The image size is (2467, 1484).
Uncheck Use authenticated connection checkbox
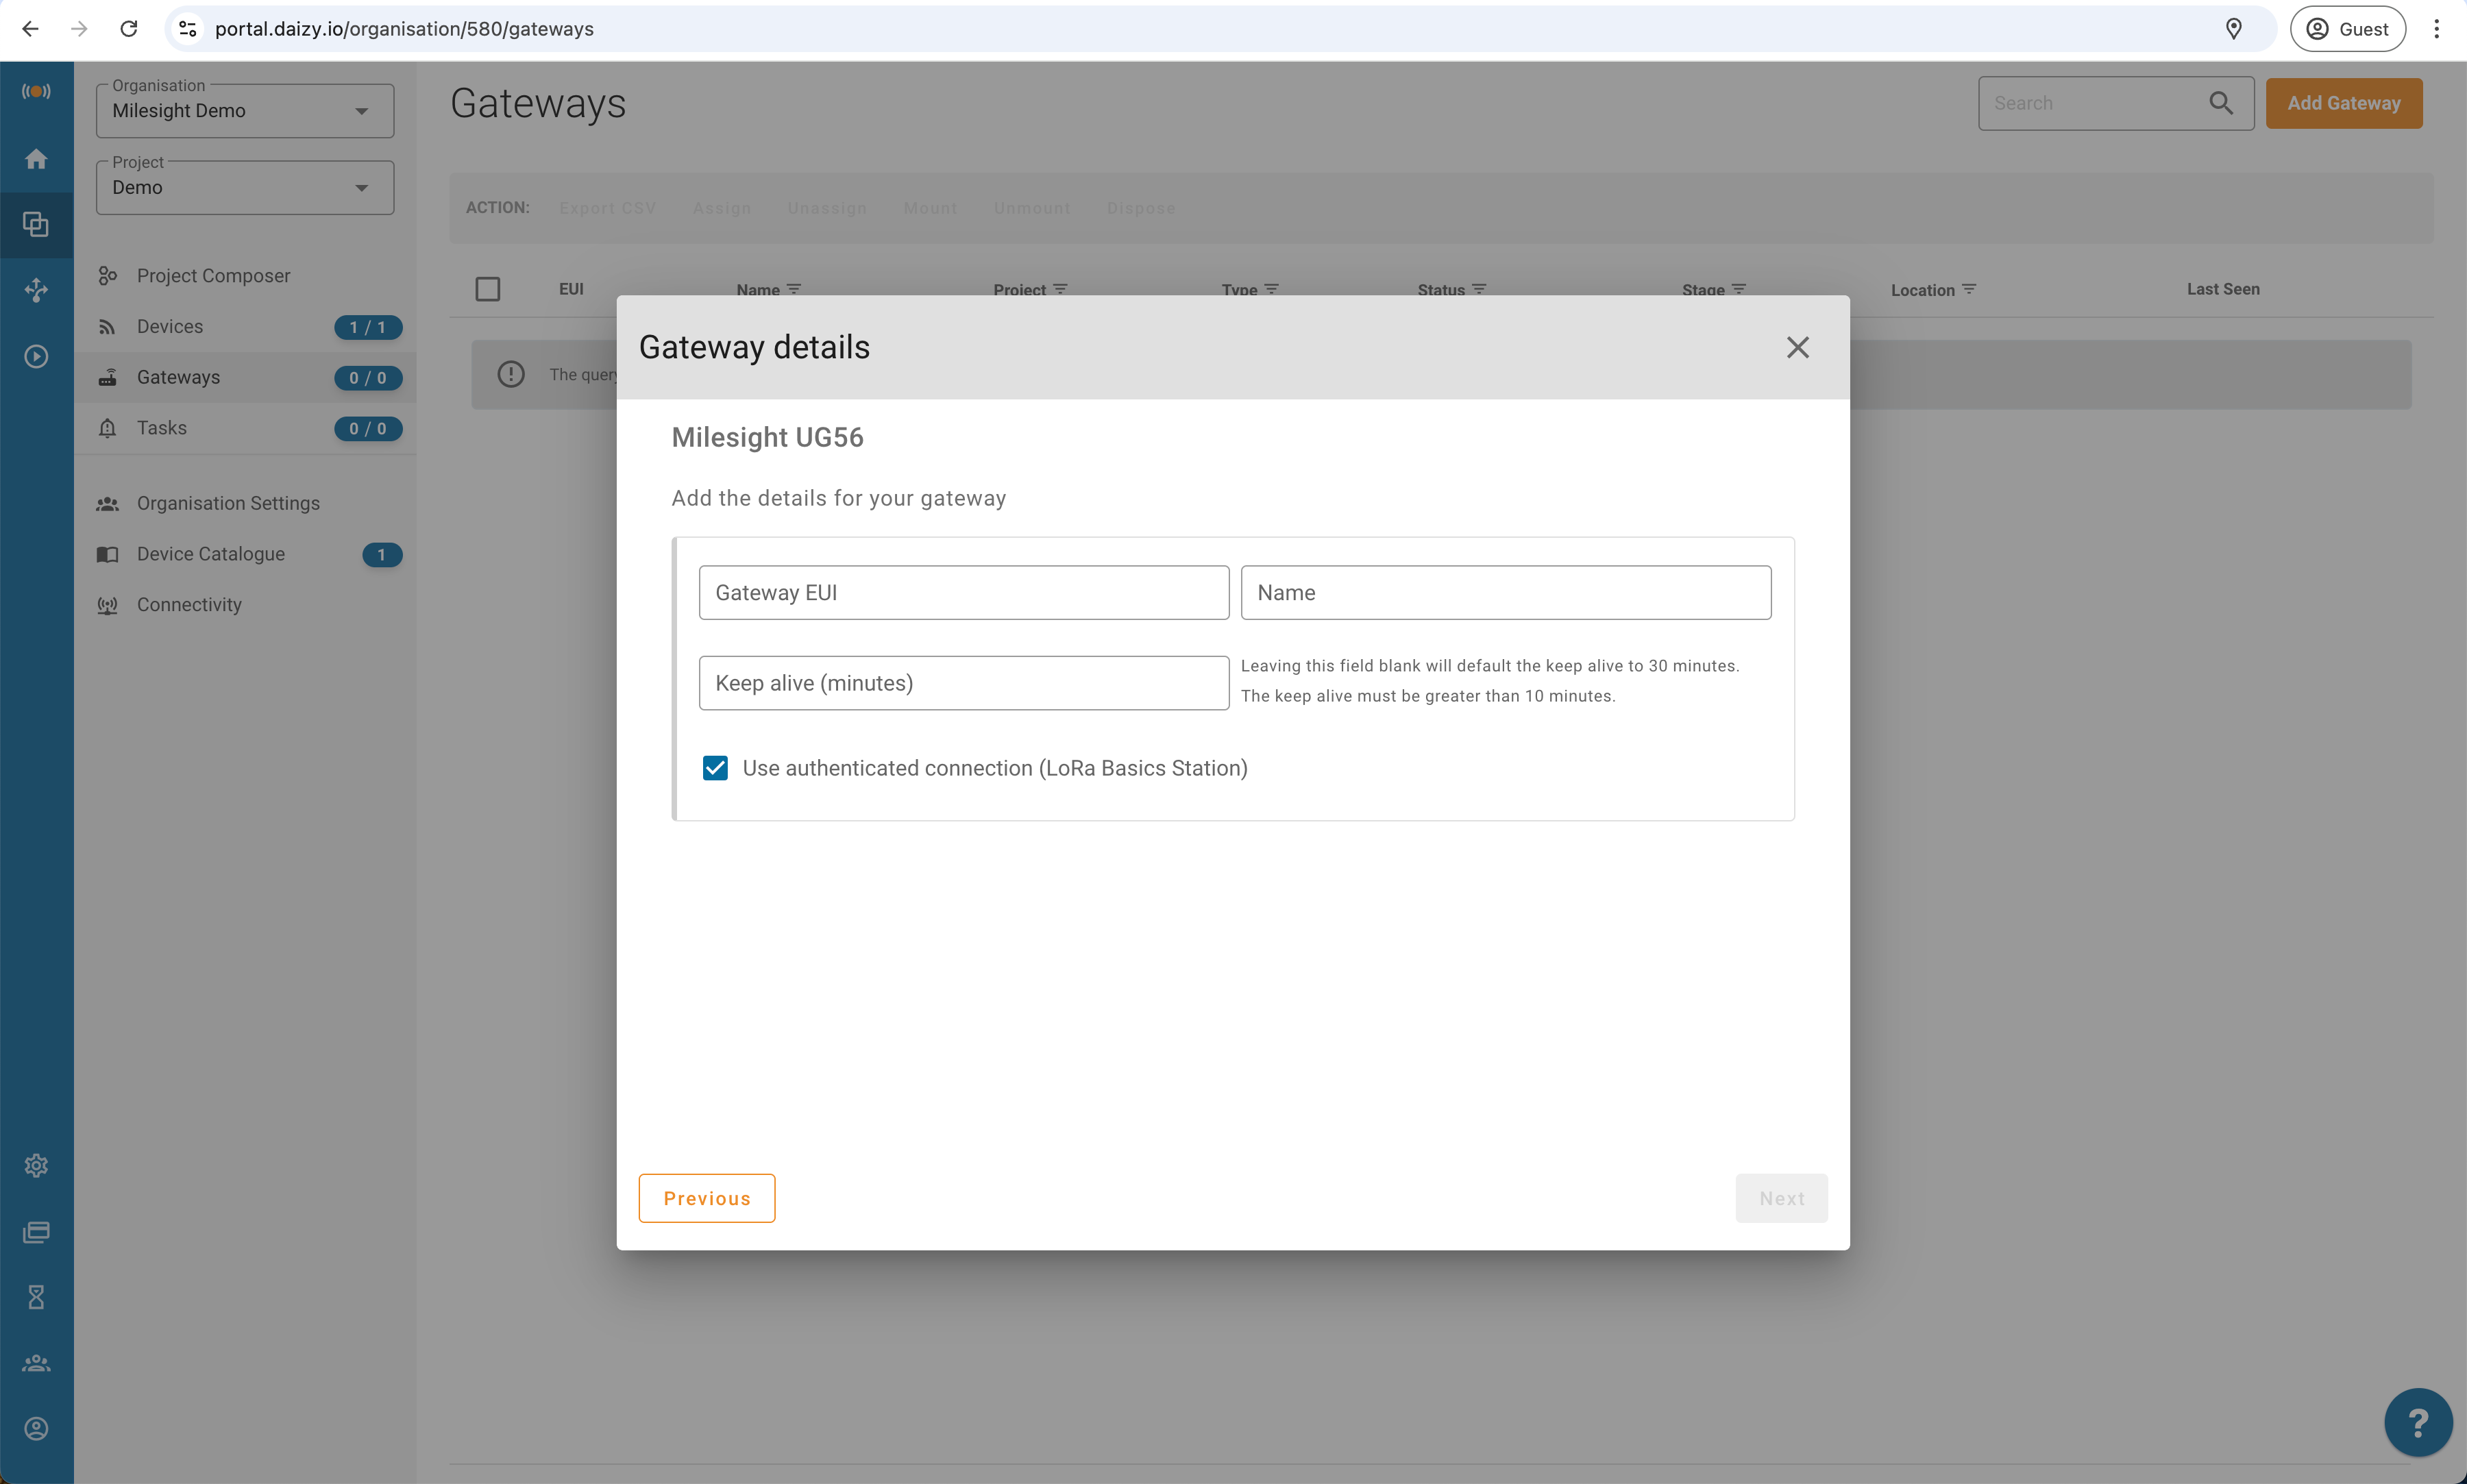coord(715,768)
